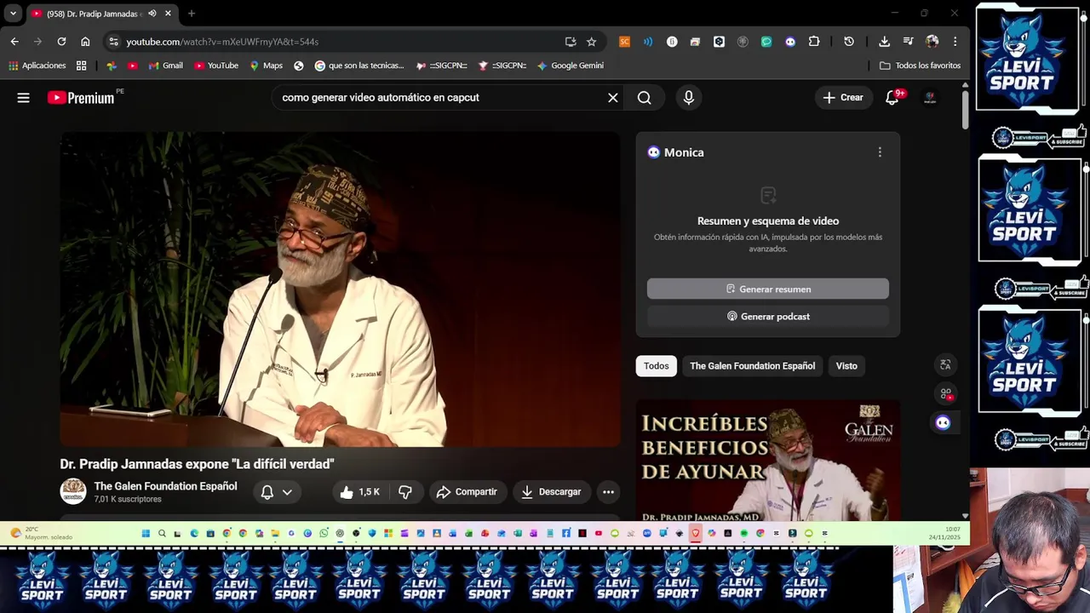Like the video with 1,5 K likes

(359, 492)
